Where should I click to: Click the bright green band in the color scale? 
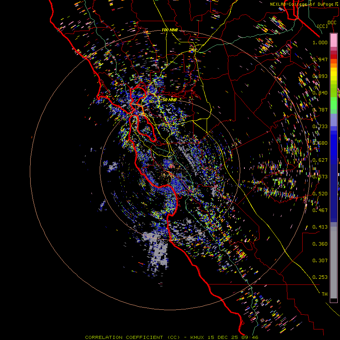pyautogui.click(x=334, y=103)
